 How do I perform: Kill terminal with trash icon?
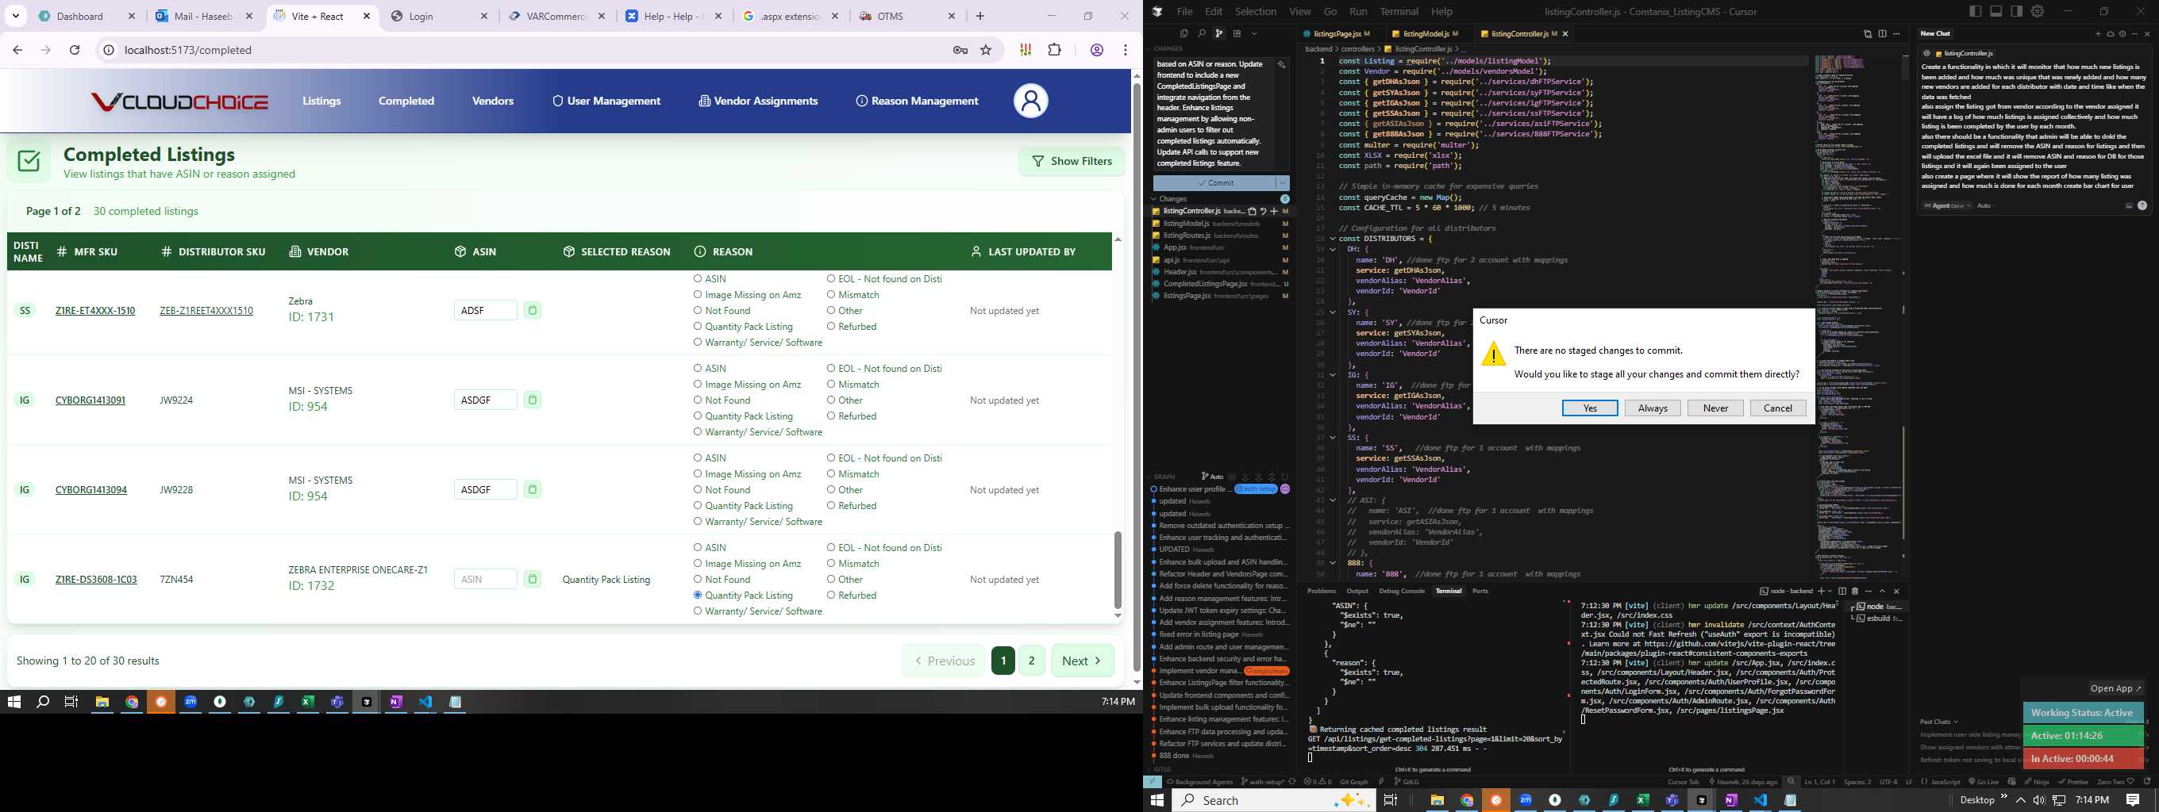click(1855, 592)
